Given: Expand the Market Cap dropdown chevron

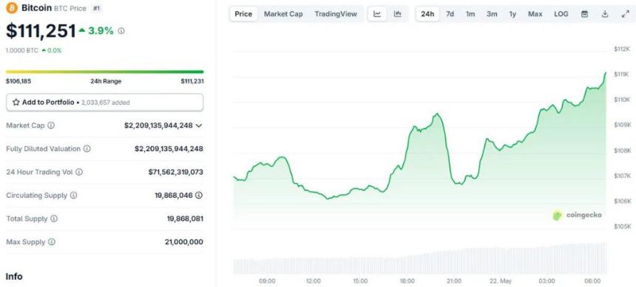Looking at the screenshot, I should coord(199,125).
